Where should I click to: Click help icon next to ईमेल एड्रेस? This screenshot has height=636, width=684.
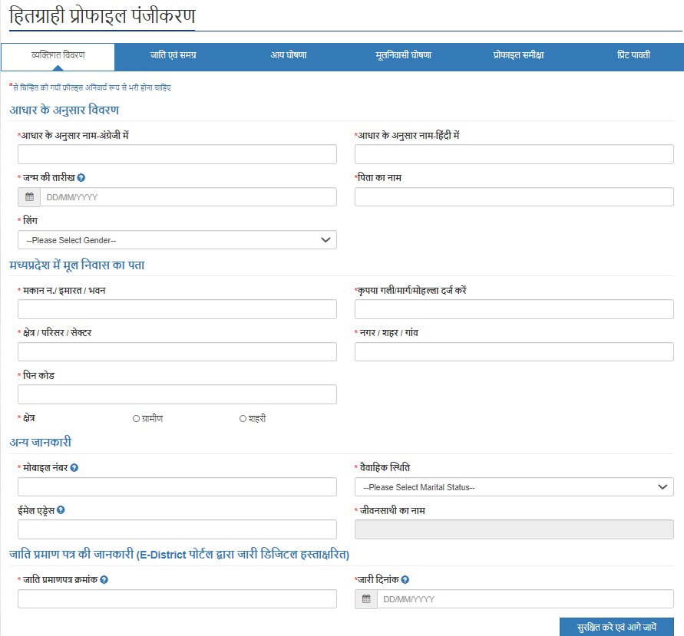tap(61, 509)
